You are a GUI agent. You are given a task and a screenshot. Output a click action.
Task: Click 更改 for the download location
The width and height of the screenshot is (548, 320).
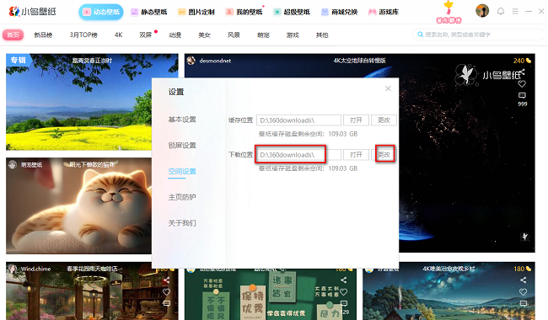(384, 155)
